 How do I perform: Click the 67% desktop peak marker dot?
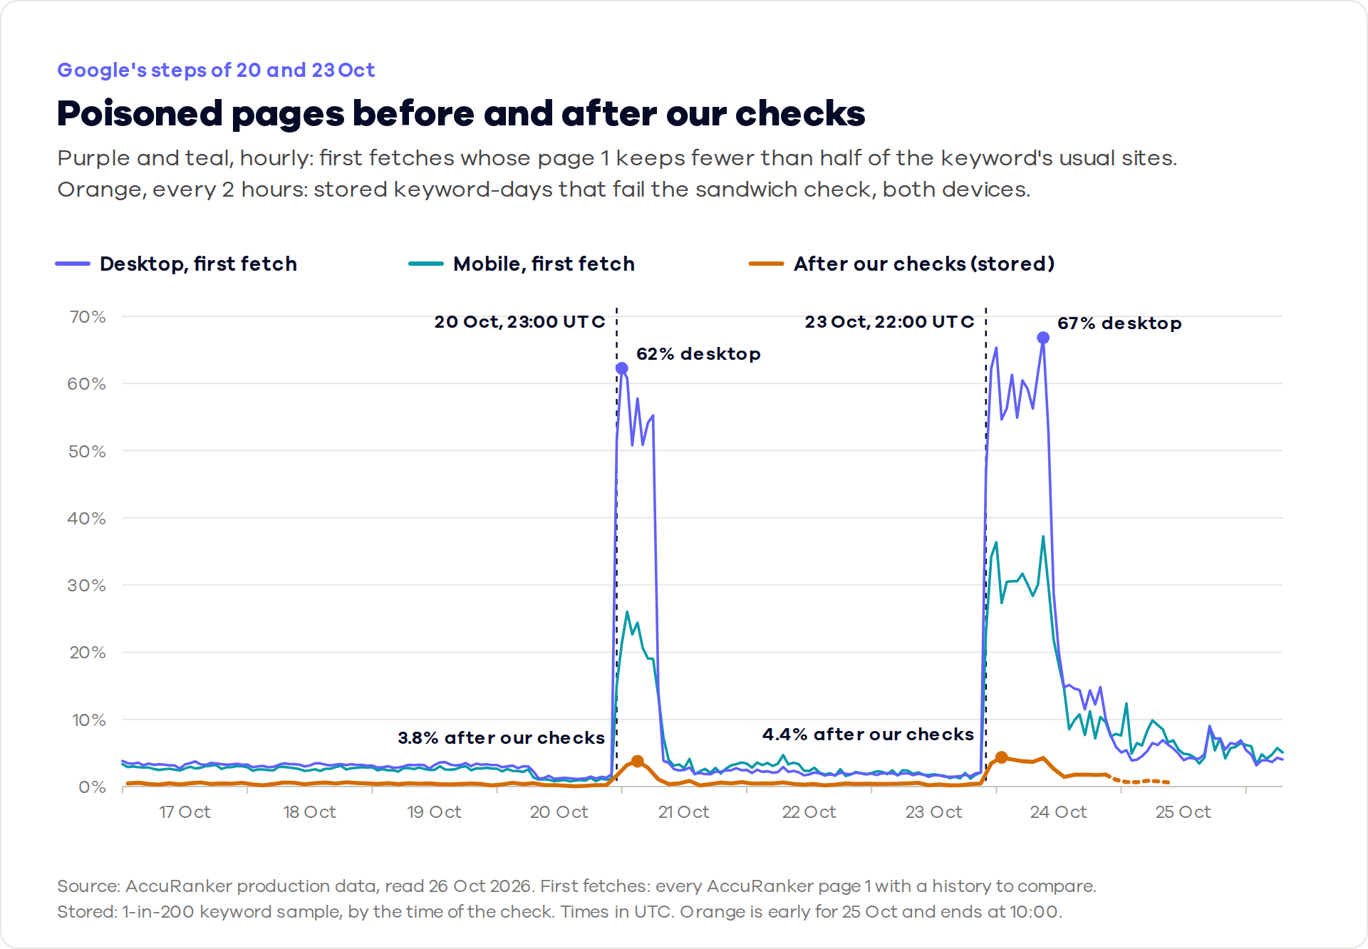[x=1043, y=338]
